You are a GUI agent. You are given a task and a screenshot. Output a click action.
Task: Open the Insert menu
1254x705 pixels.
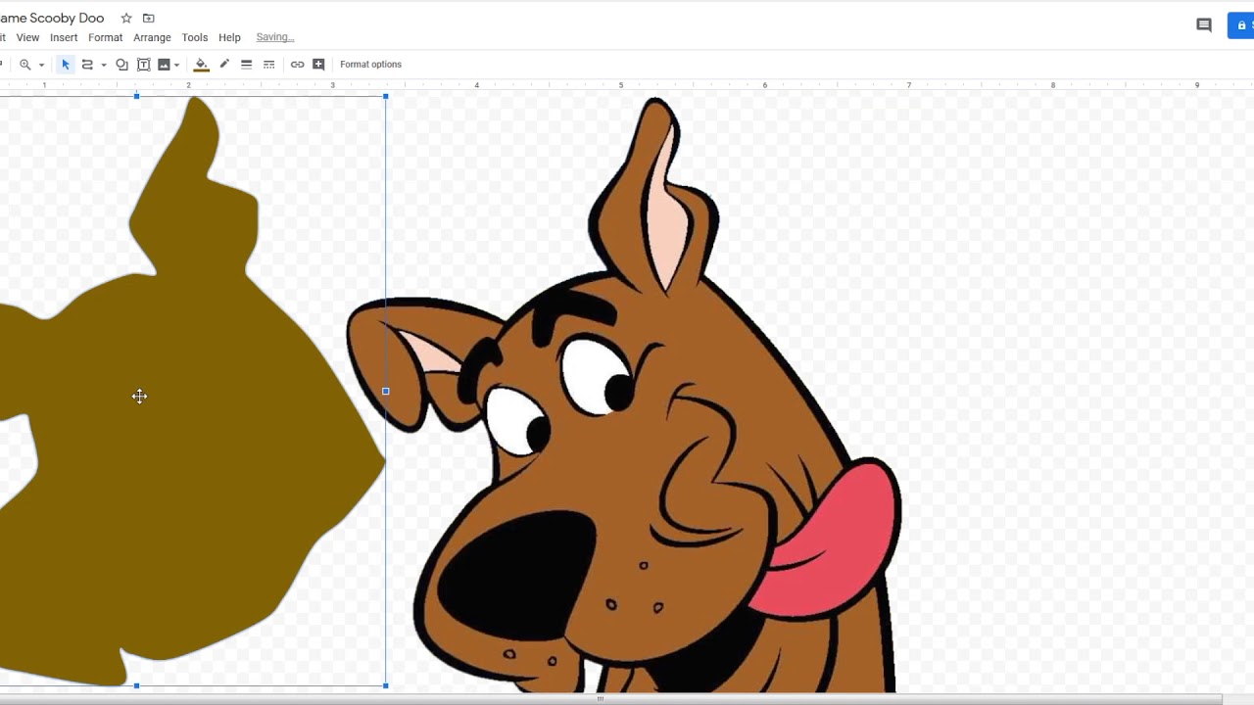[x=64, y=37]
